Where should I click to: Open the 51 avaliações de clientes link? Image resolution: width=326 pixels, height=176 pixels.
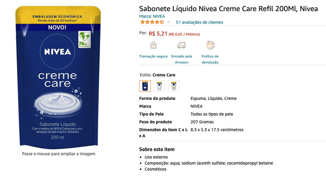(199, 22)
